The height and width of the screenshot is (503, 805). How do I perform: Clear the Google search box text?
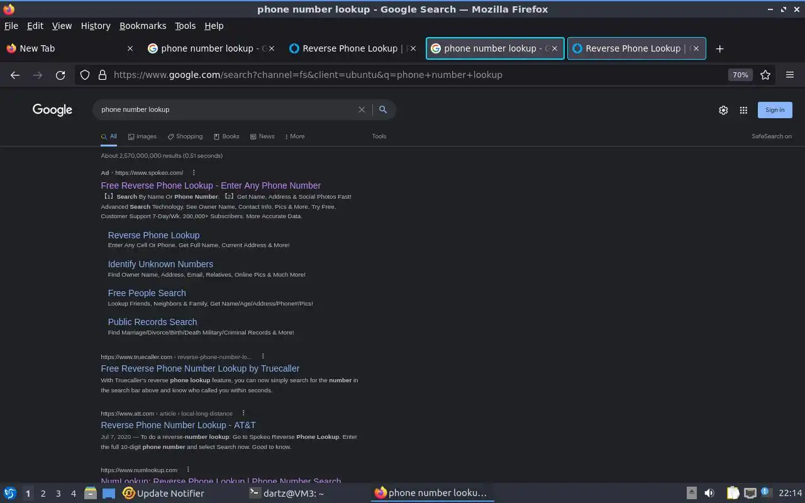pyautogui.click(x=362, y=109)
